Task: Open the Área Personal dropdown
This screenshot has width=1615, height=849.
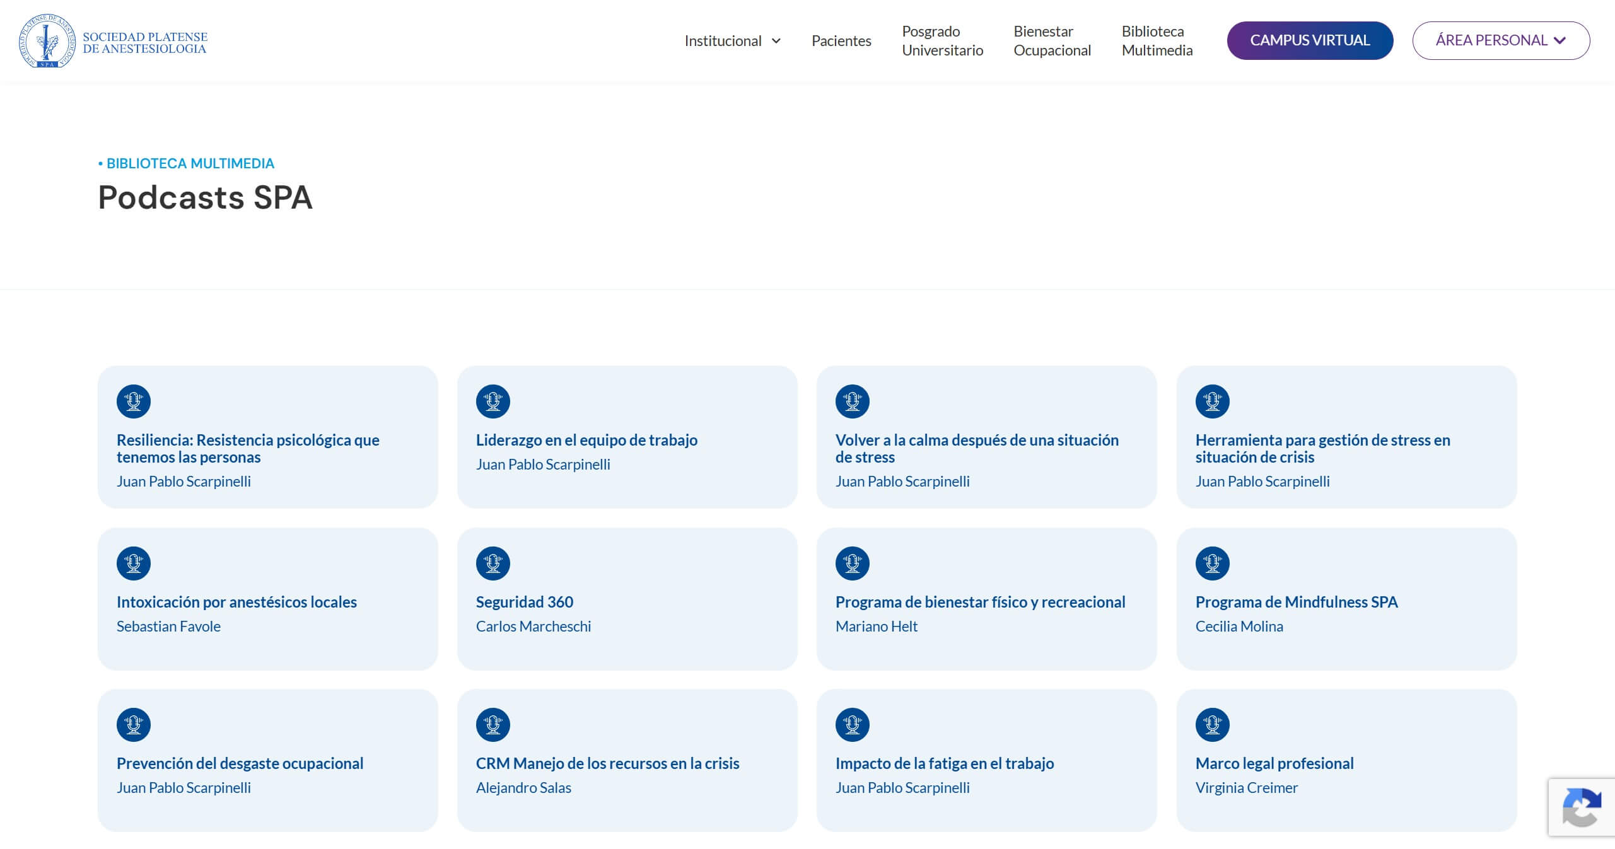Action: click(x=1501, y=40)
